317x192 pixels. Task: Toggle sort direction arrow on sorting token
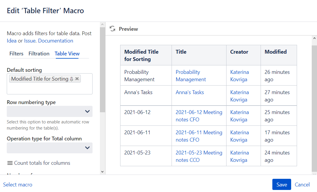pos(71,79)
